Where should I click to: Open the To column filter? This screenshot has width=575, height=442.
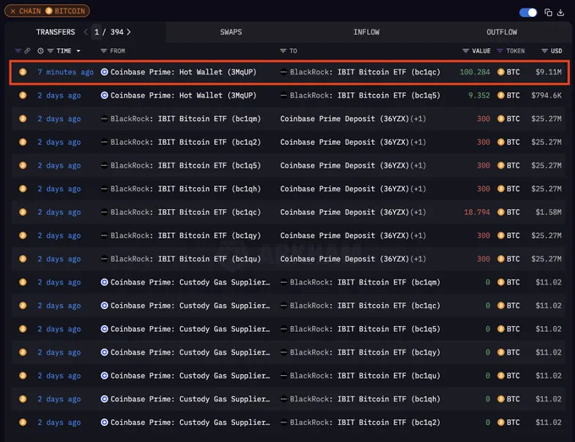283,51
